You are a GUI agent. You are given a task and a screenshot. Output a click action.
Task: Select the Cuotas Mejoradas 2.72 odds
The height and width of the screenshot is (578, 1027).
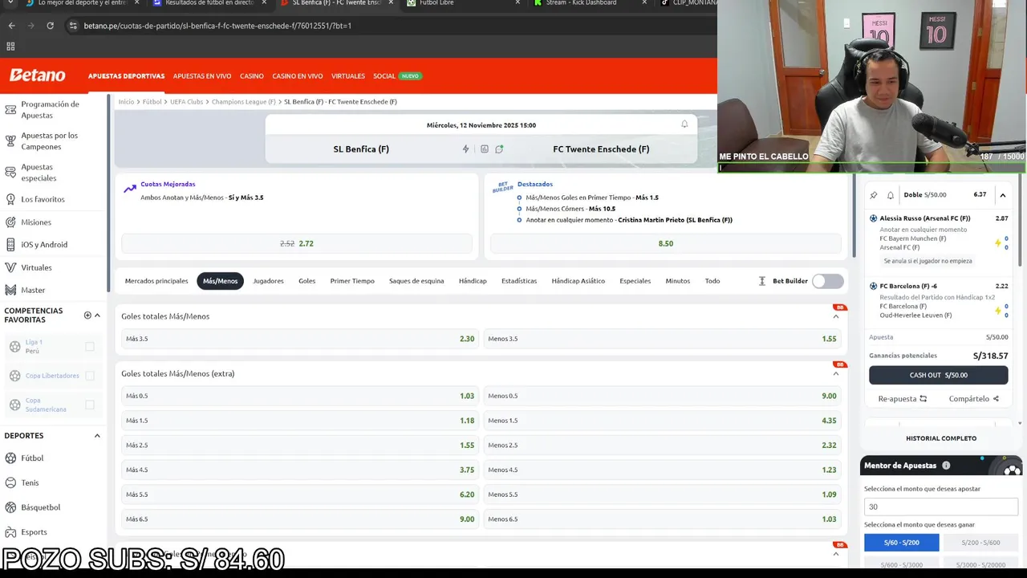(297, 243)
